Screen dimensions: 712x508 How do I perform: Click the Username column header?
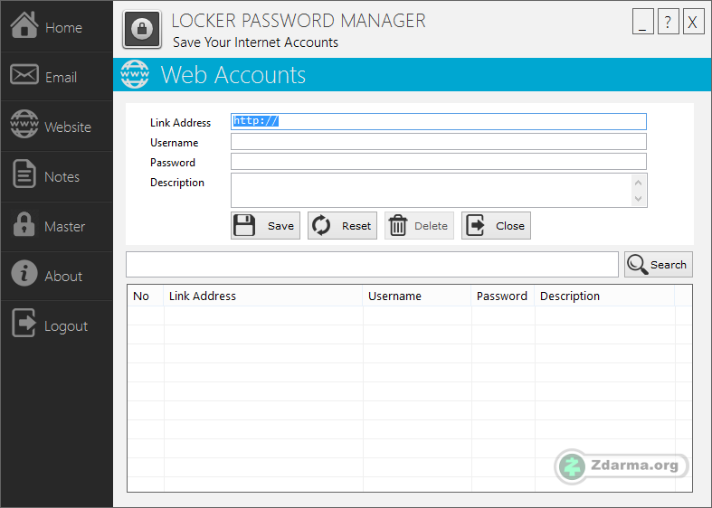coord(417,296)
